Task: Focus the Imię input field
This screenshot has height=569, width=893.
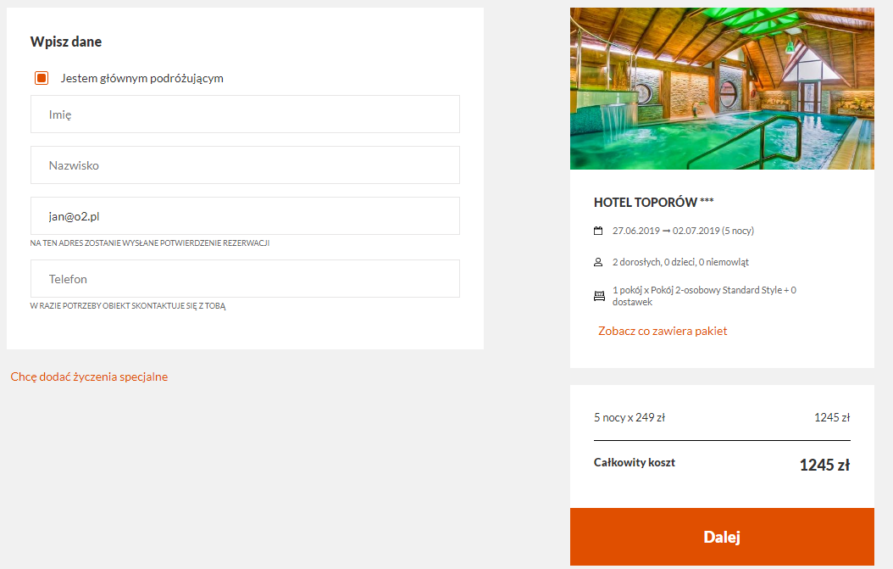Action: tap(245, 114)
